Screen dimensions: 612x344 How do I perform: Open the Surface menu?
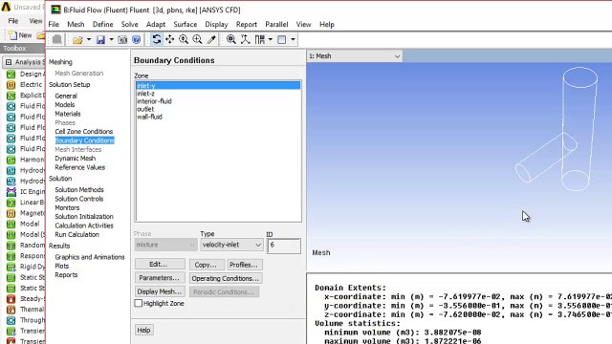click(186, 24)
